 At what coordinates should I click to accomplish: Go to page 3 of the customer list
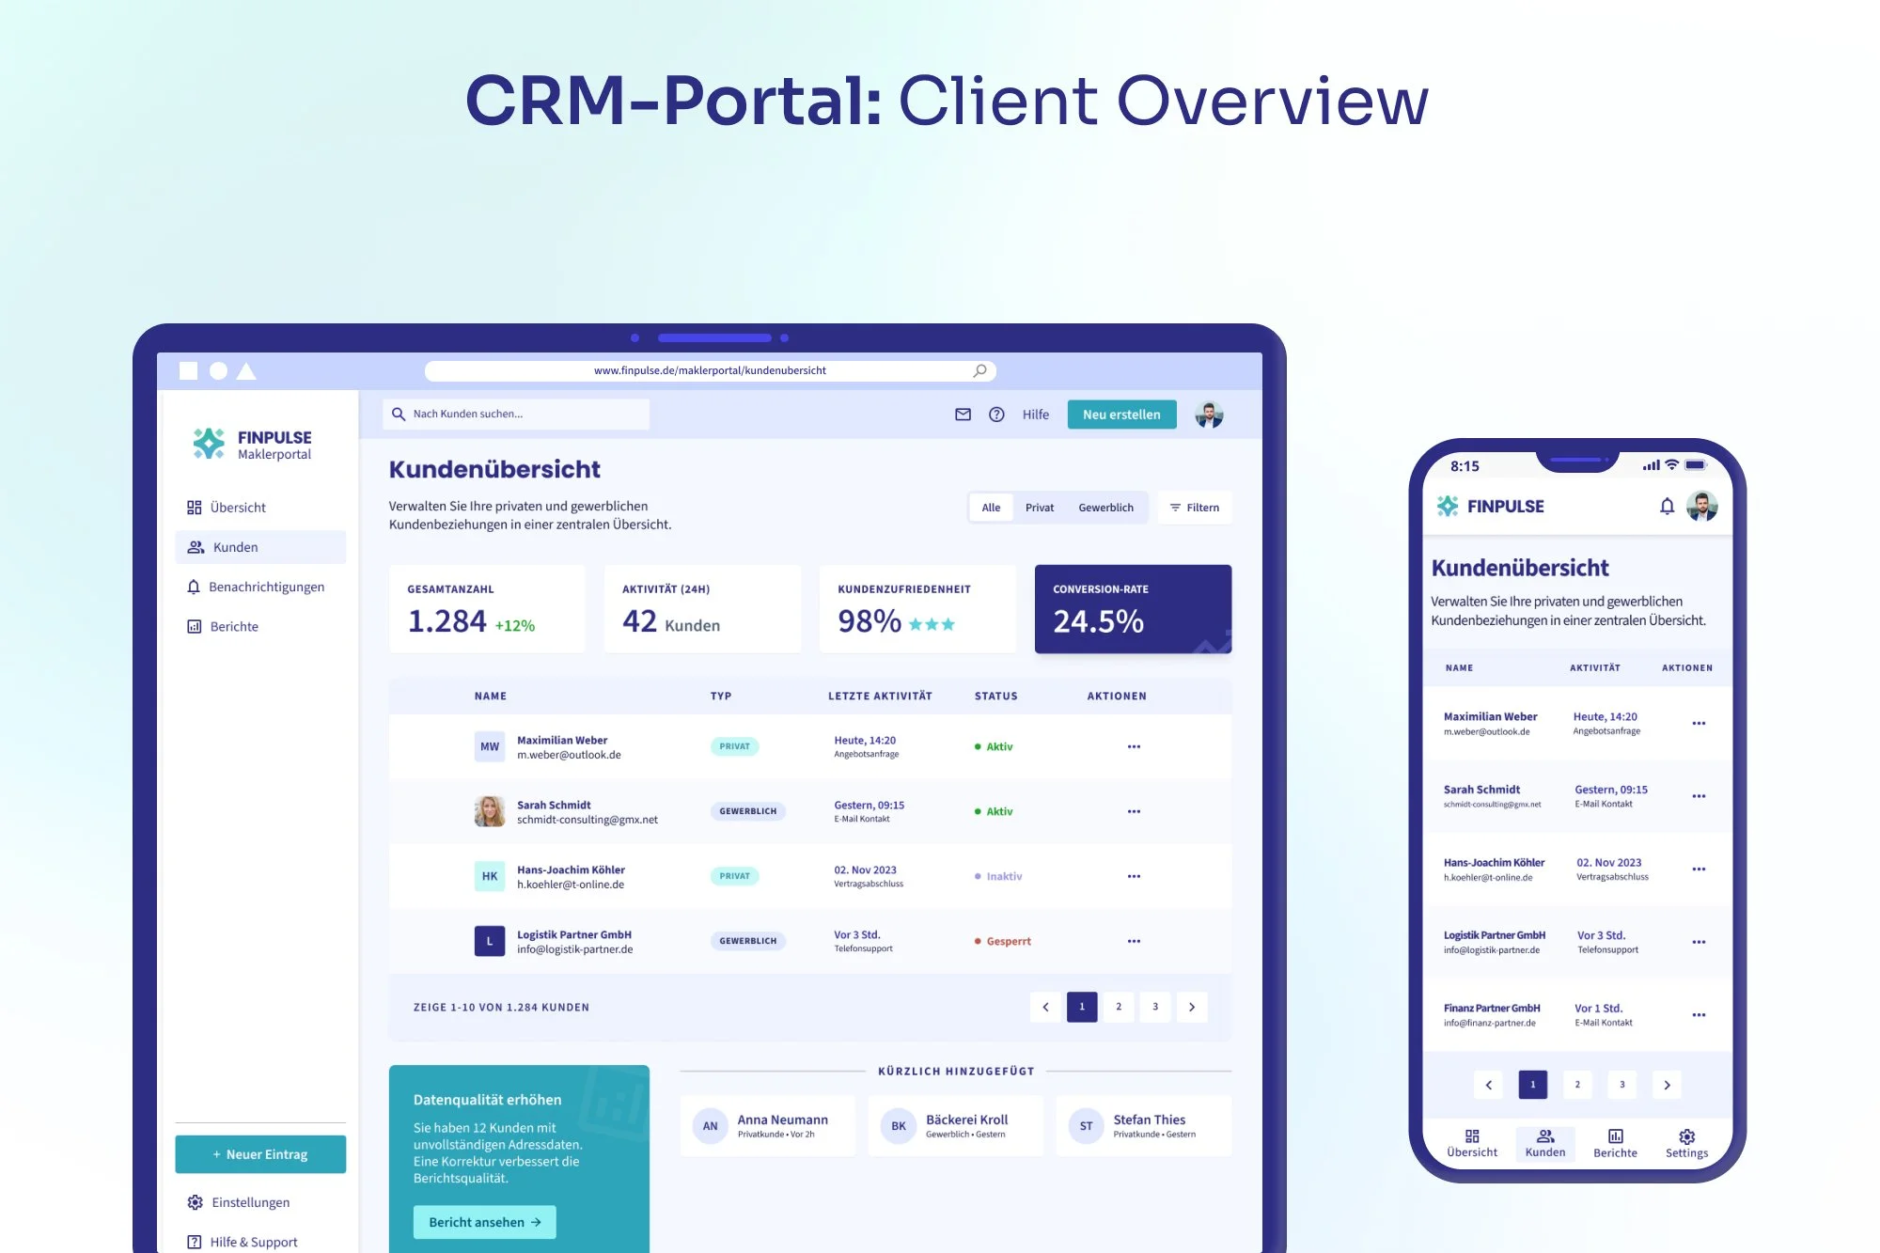1154,1007
